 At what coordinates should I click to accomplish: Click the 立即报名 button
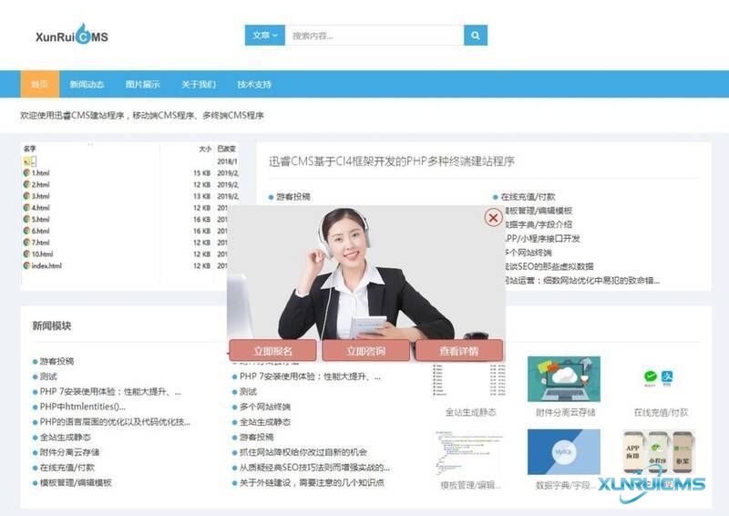pyautogui.click(x=272, y=351)
